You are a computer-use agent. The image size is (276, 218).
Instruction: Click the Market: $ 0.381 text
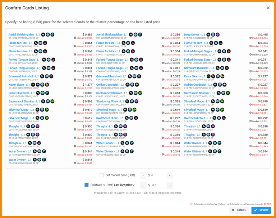click(172, 105)
